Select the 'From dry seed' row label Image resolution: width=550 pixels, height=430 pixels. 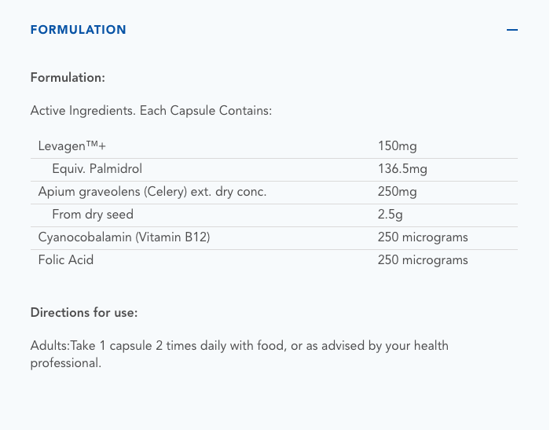pyautogui.click(x=93, y=215)
